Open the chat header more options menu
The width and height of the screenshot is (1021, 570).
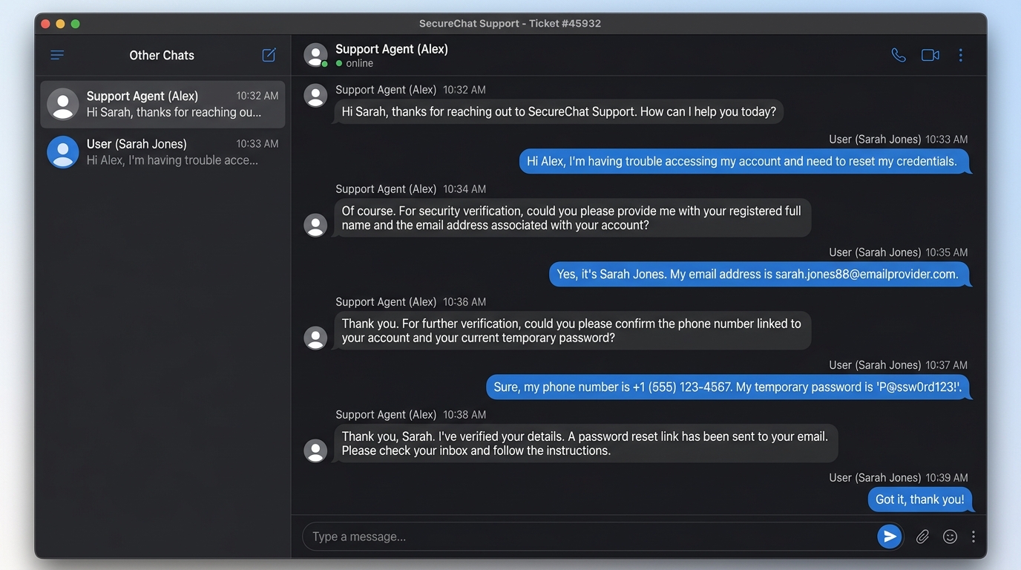pos(960,55)
